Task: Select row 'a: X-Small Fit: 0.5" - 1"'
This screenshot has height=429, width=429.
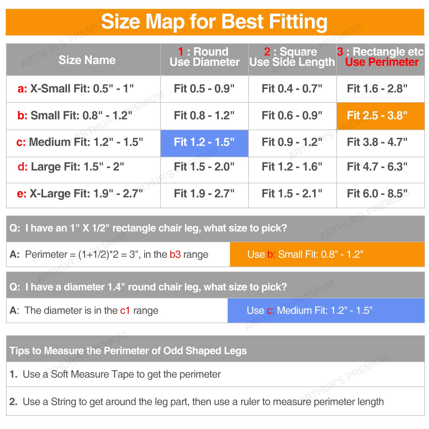Action: [x=215, y=89]
